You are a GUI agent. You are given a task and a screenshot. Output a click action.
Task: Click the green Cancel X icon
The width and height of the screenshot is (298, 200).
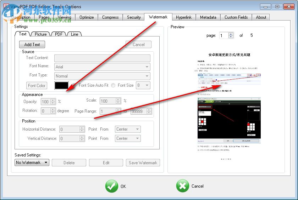point(182,186)
